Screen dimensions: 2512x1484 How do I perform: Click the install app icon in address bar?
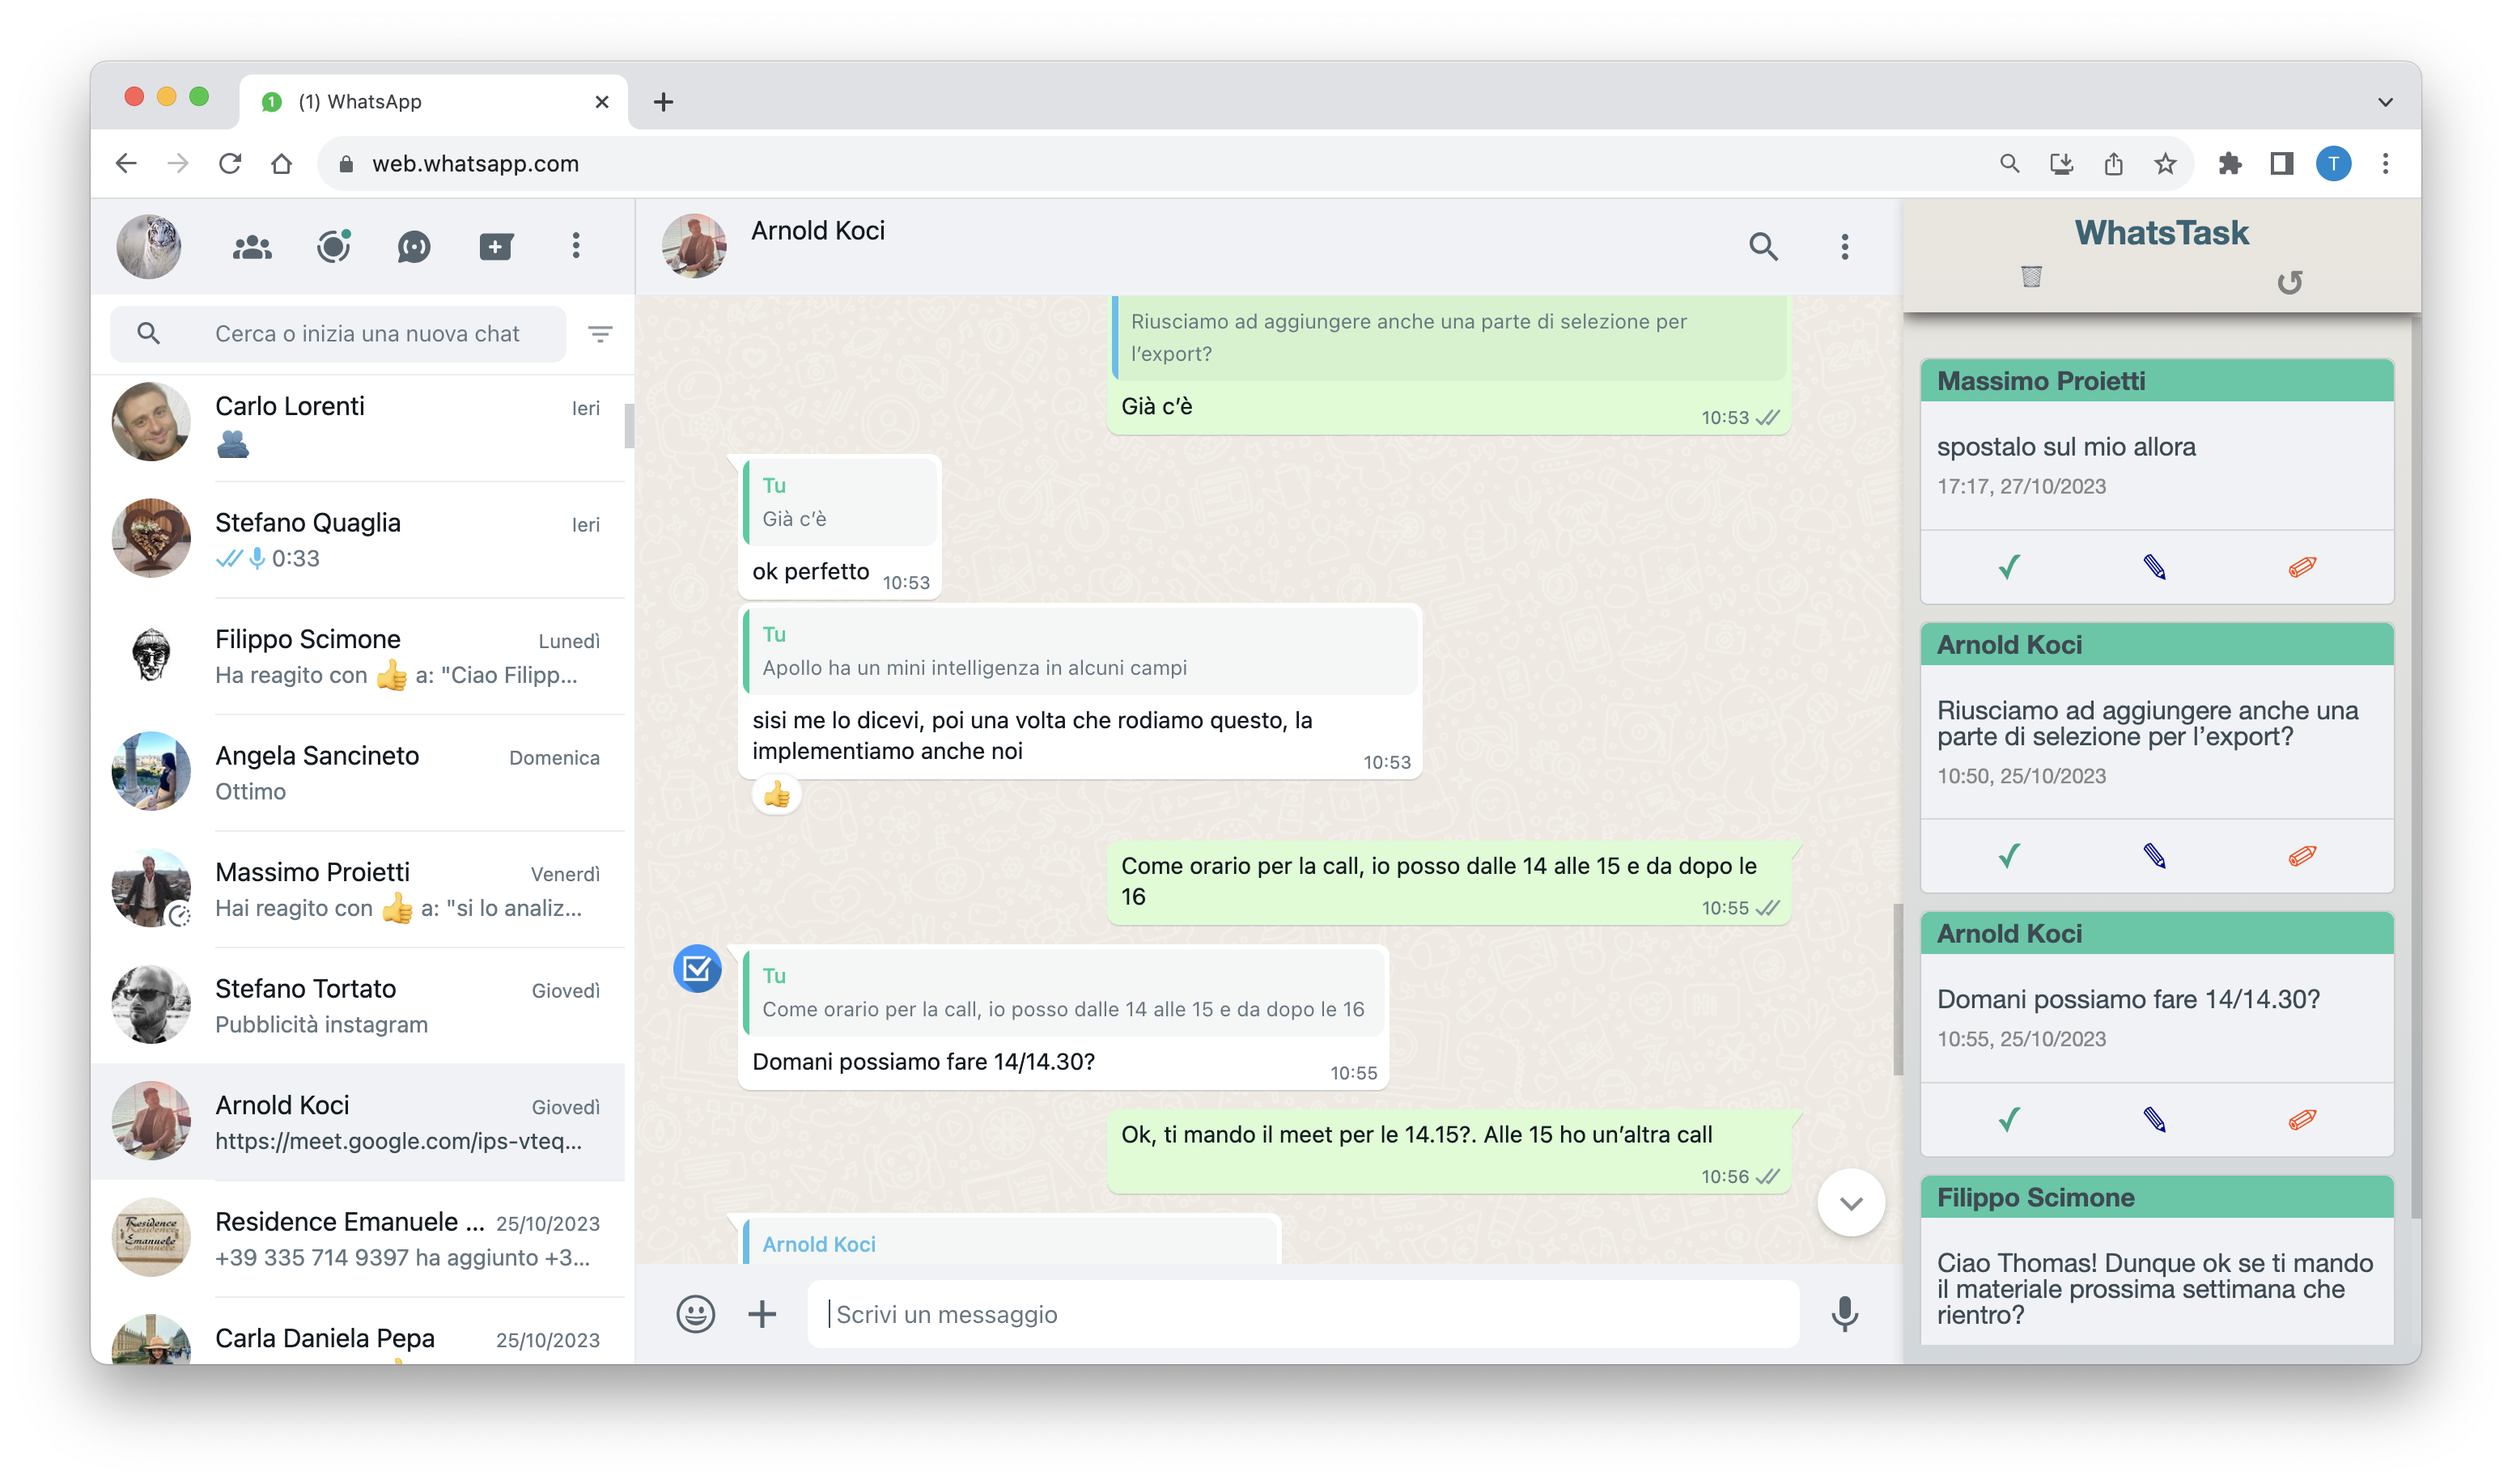(2061, 164)
